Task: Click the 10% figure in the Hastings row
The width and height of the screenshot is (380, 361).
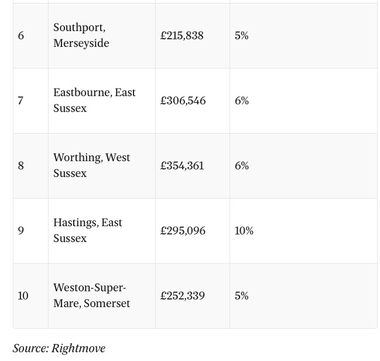Action: 244,231
